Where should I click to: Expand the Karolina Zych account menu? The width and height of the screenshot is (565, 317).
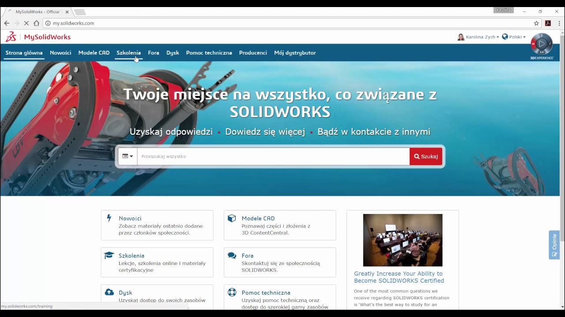[x=482, y=37]
